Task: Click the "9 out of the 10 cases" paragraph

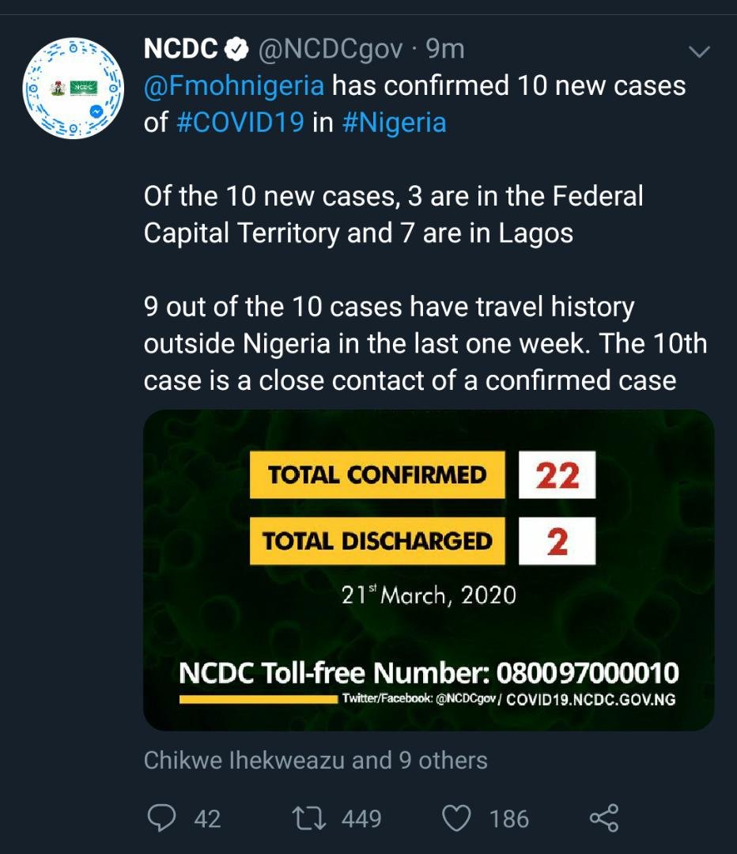Action: (425, 344)
